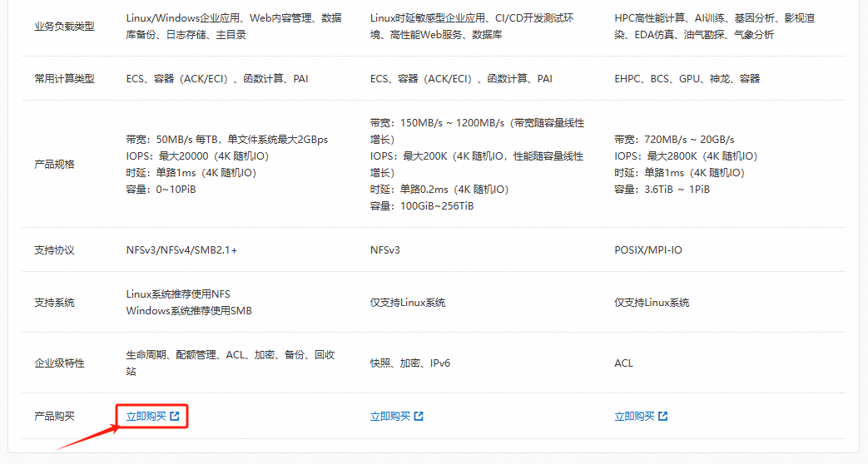Click text IOPS：最大2800K
The image size is (868, 464).
click(654, 156)
